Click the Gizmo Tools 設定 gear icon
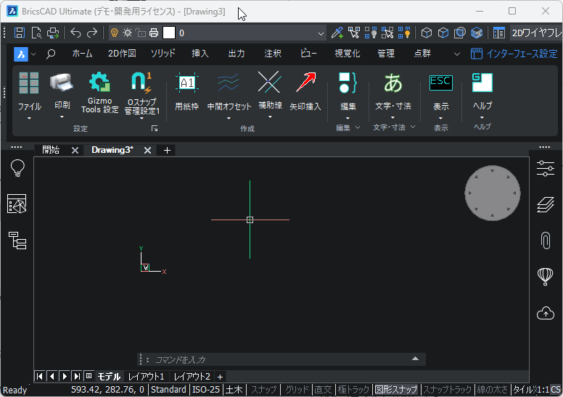The height and width of the screenshot is (397, 563). pos(99,83)
